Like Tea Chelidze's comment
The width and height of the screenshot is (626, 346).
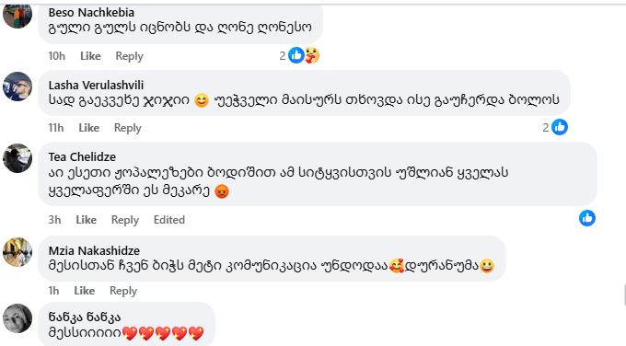[x=86, y=220]
